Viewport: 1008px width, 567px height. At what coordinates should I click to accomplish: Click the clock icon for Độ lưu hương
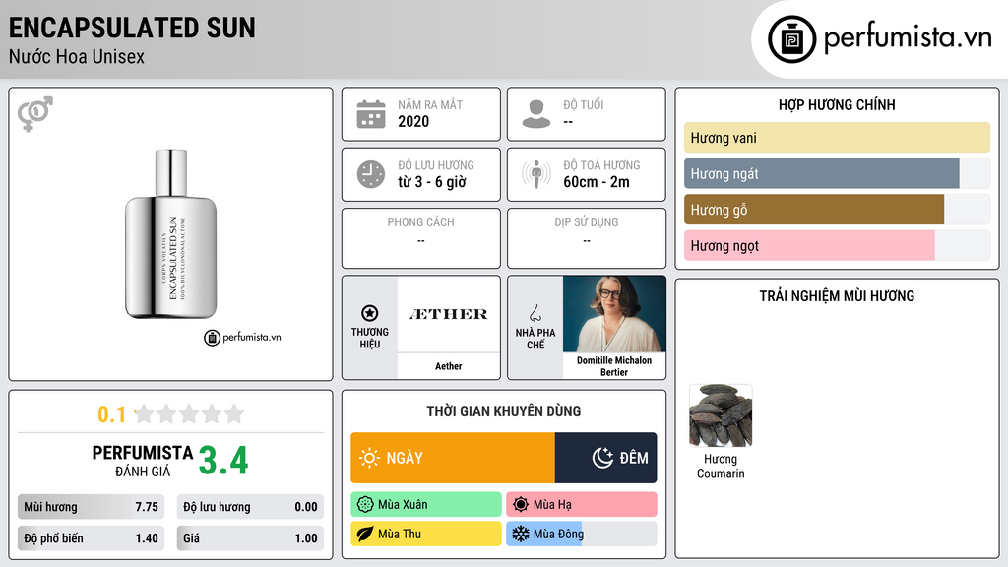pos(371,174)
